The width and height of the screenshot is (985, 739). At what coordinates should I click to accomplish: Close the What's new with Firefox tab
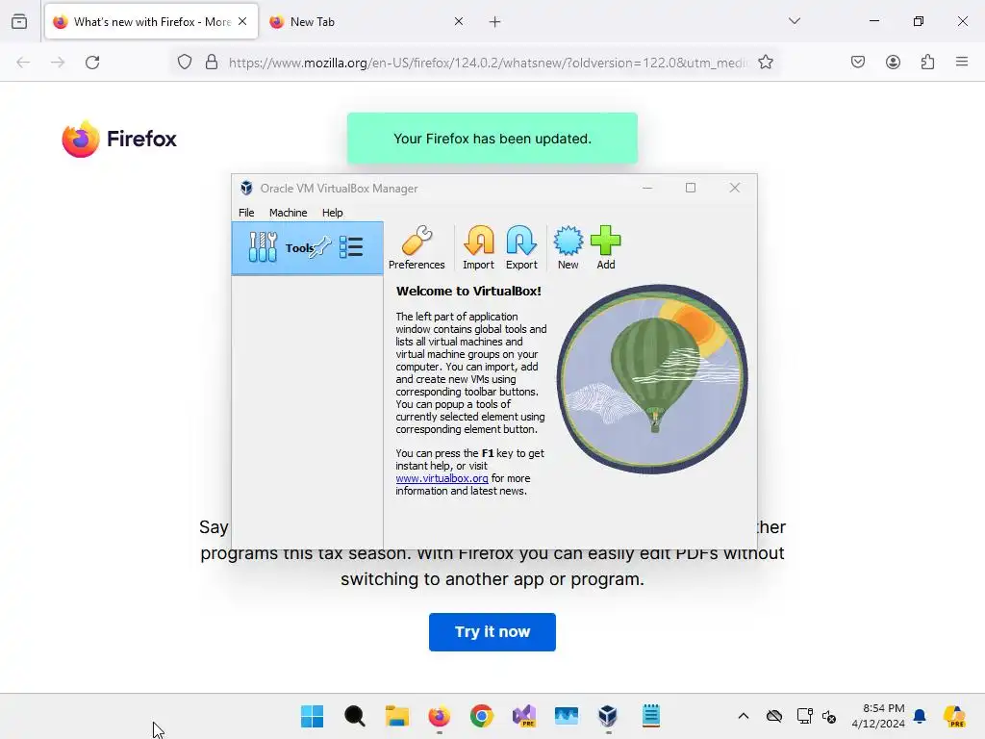pos(242,21)
